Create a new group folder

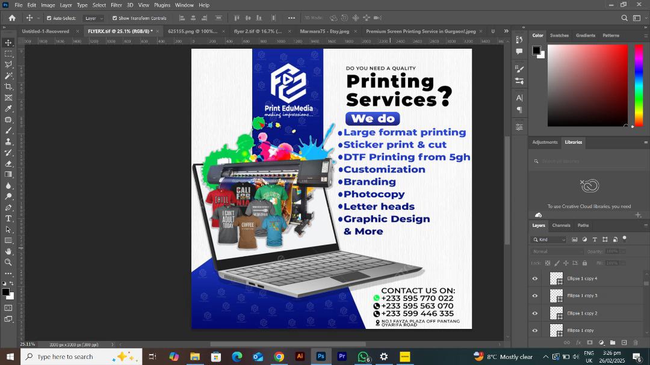(613, 343)
